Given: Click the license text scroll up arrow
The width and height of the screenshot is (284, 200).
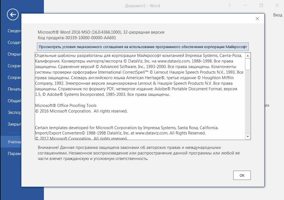Looking at the screenshot, I should tap(248, 56).
